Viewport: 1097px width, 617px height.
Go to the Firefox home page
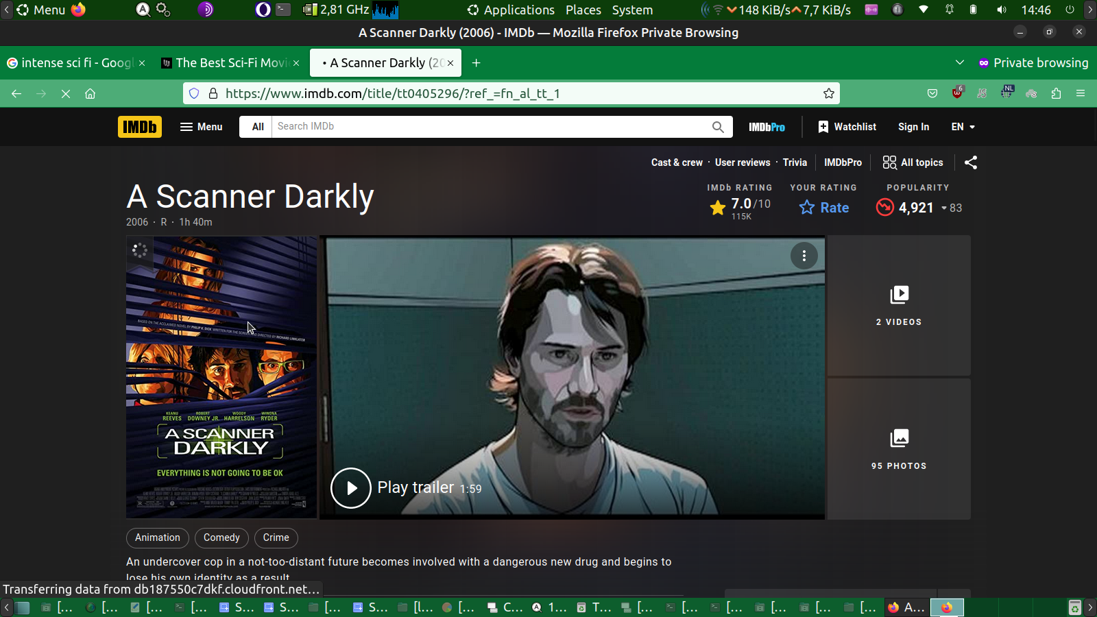point(90,94)
